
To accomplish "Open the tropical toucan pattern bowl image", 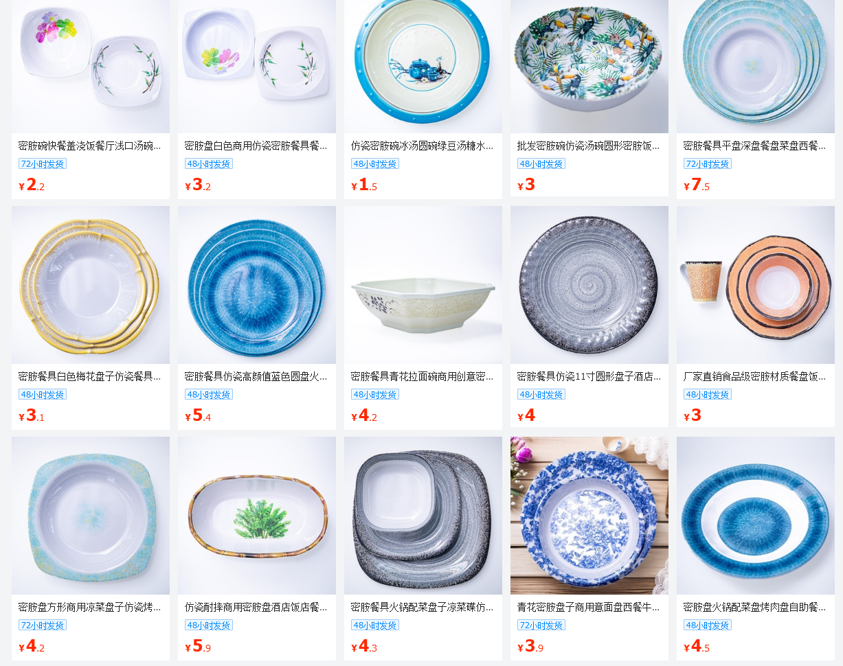I will pyautogui.click(x=589, y=66).
